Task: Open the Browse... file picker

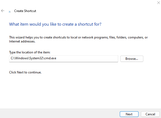Action: pyautogui.click(x=132, y=59)
